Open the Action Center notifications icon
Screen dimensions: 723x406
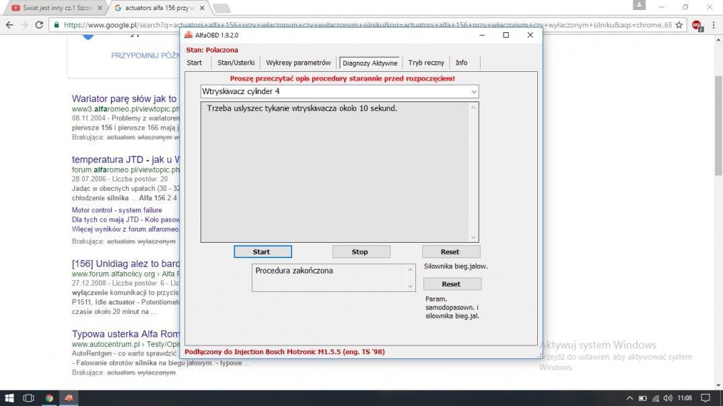click(705, 398)
